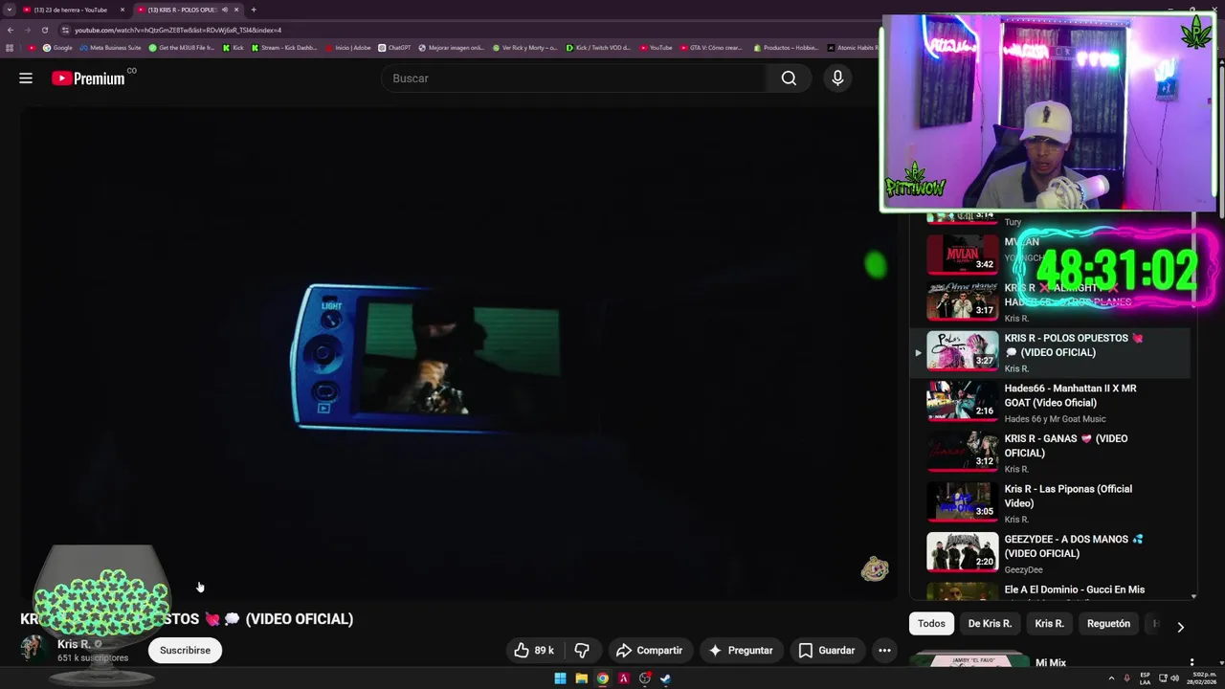The height and width of the screenshot is (689, 1225).
Task: Reload the current page
Action: pos(44,30)
